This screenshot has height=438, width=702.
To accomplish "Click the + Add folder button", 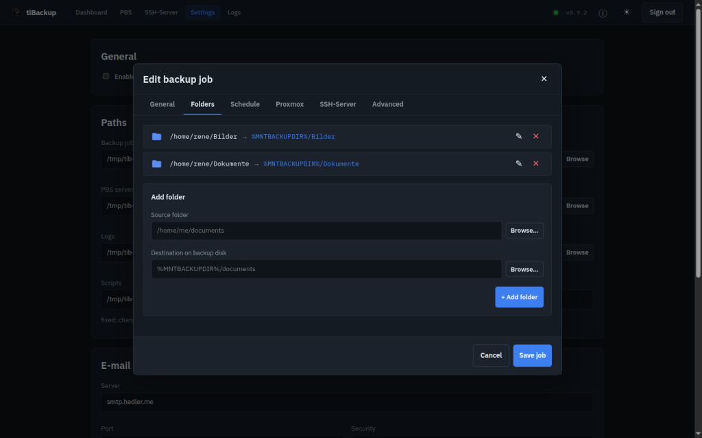I will point(519,297).
